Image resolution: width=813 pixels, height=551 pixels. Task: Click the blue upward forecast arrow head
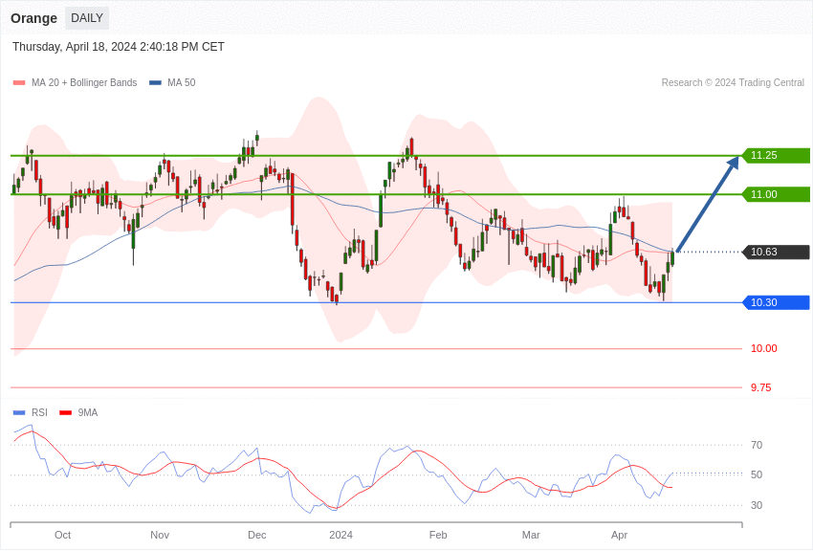click(x=733, y=163)
